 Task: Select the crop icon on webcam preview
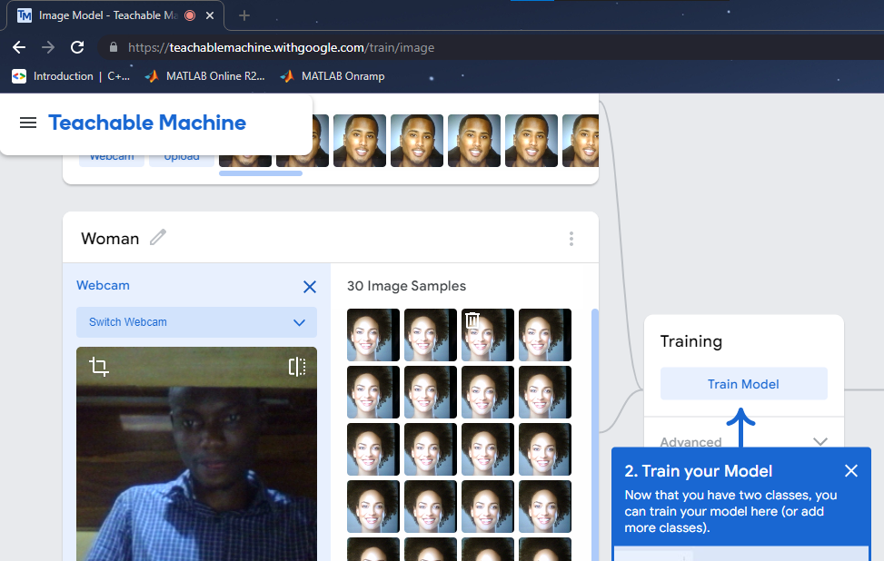pyautogui.click(x=99, y=367)
